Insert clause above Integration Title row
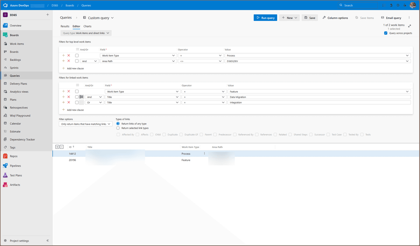 click(63, 102)
